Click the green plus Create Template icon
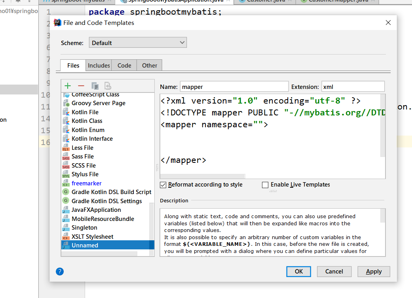 click(x=68, y=86)
